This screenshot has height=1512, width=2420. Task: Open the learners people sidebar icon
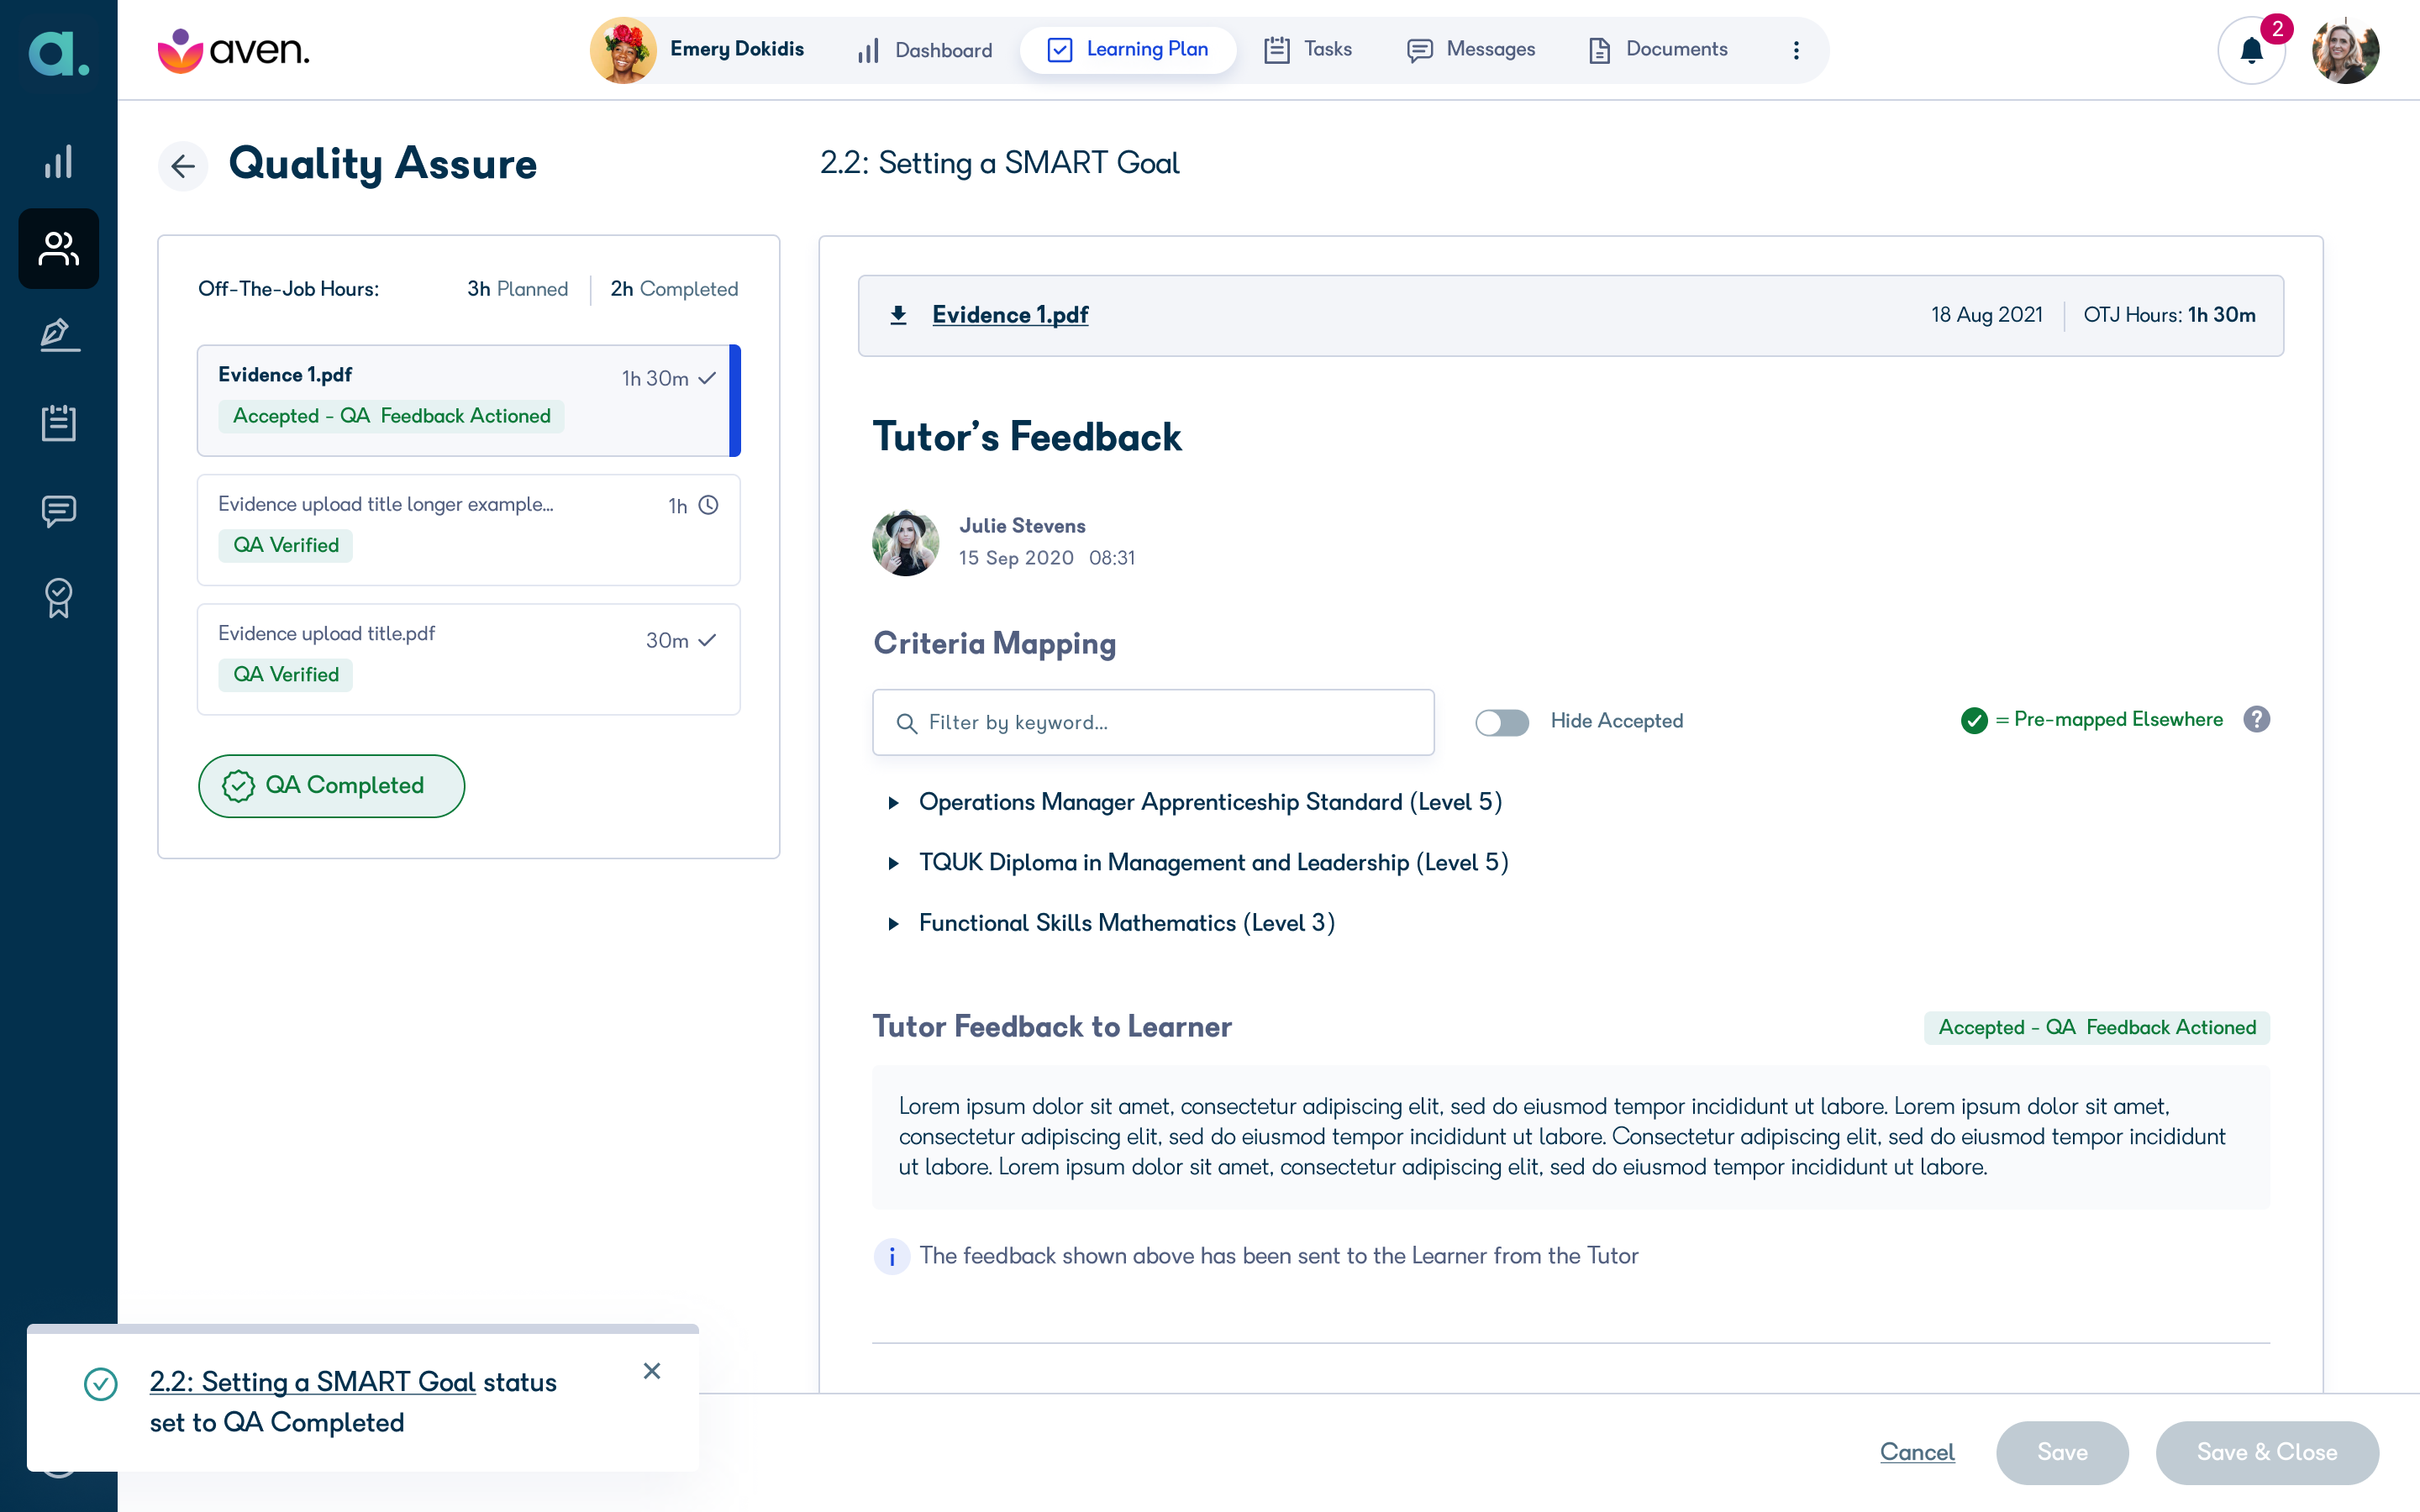pos(58,249)
